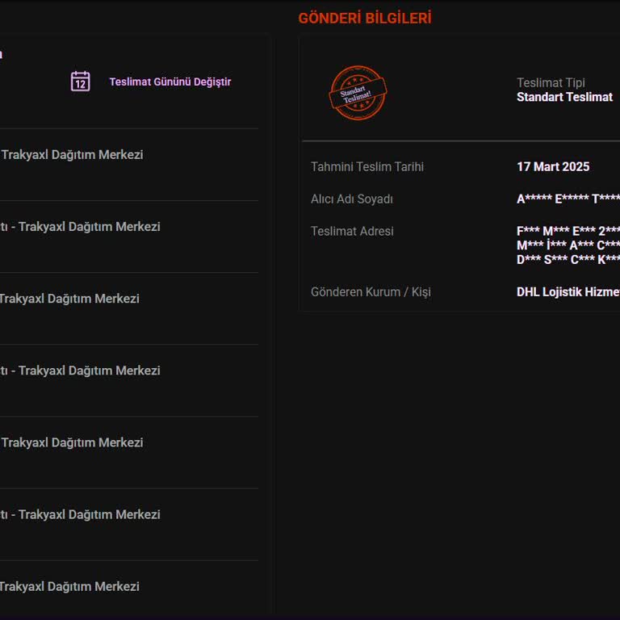This screenshot has height=620, width=620.
Task: Click the Teslimat Adresi label
Action: click(x=352, y=232)
